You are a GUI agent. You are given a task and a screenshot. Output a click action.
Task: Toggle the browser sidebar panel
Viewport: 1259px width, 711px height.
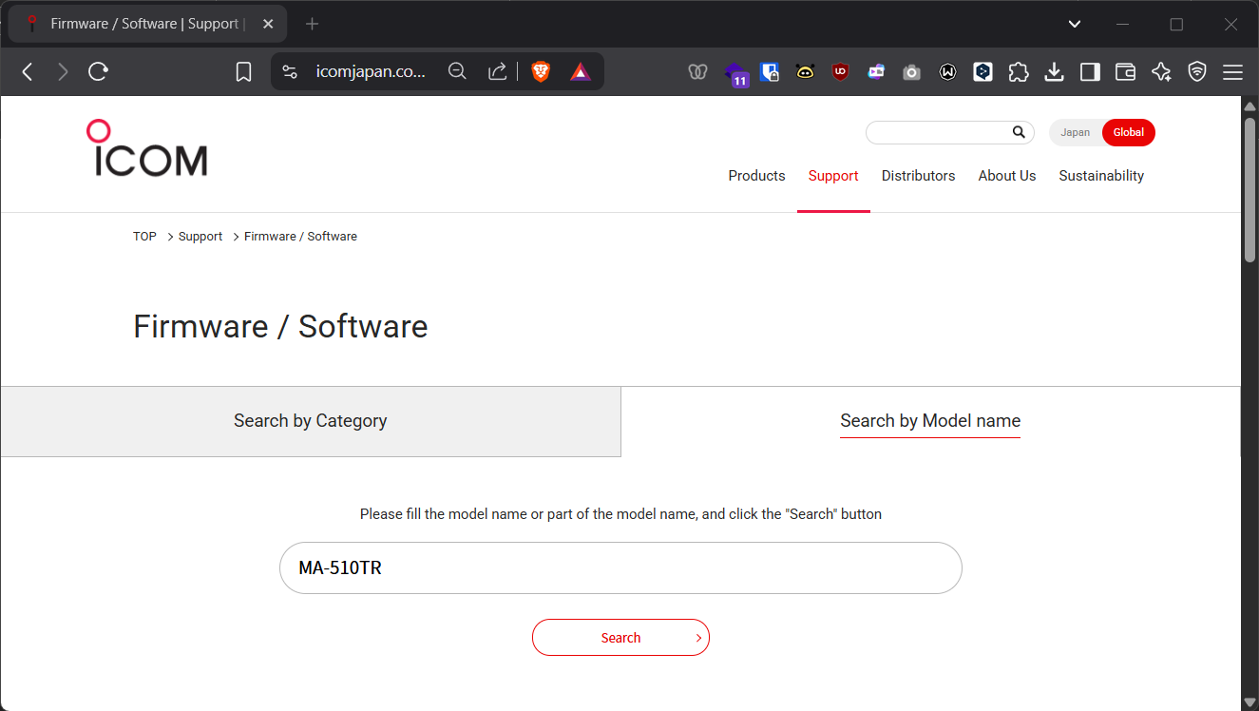(1090, 71)
